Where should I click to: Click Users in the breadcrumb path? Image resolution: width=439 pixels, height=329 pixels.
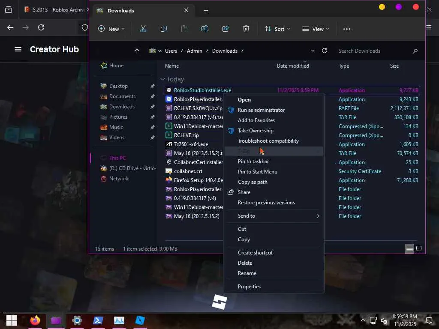(171, 51)
